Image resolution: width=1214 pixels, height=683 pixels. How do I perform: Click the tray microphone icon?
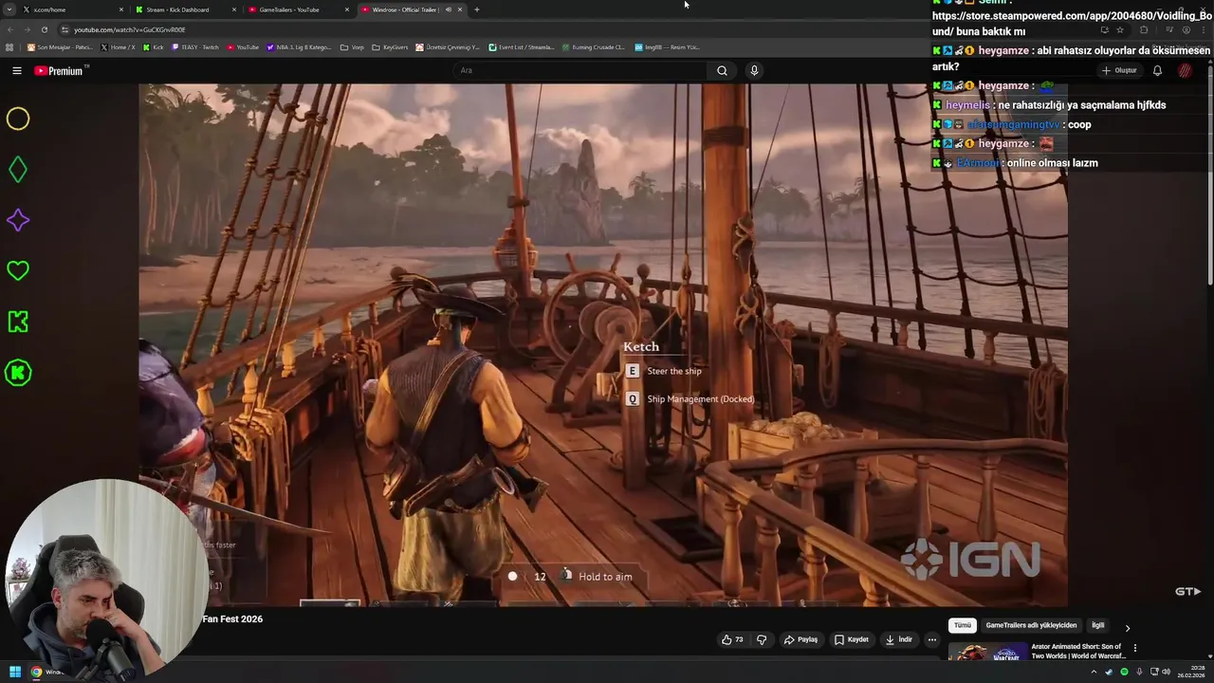pos(1139,672)
